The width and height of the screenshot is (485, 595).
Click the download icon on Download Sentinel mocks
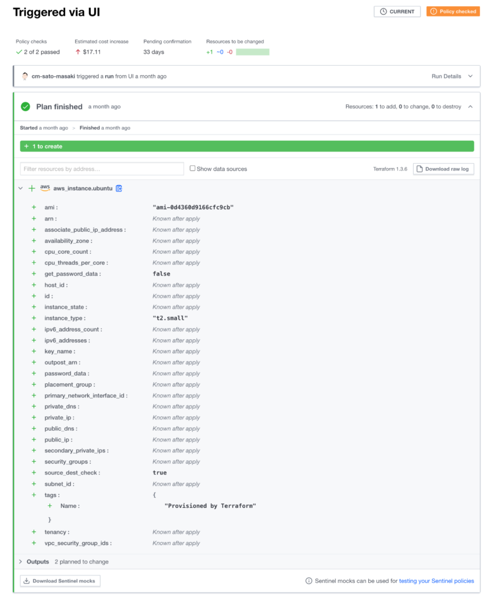click(x=27, y=580)
